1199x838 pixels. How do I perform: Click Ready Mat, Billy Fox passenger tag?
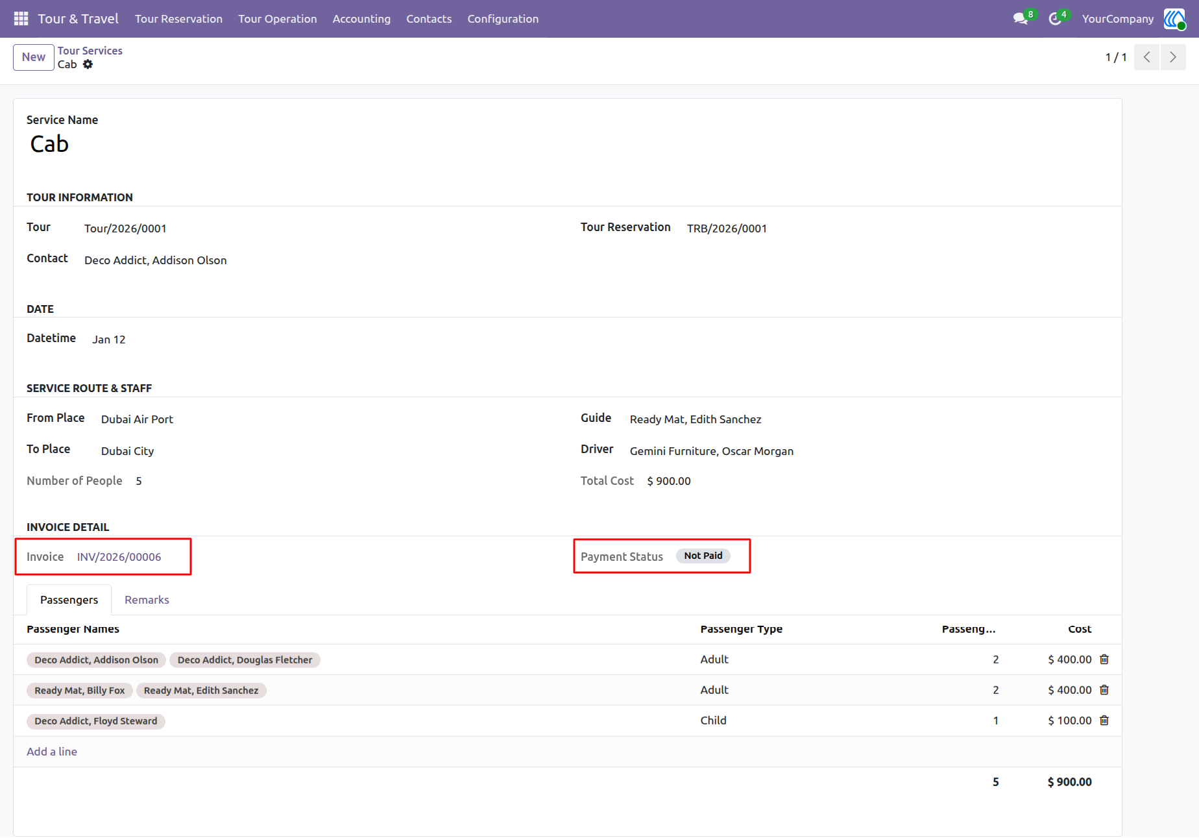(80, 691)
